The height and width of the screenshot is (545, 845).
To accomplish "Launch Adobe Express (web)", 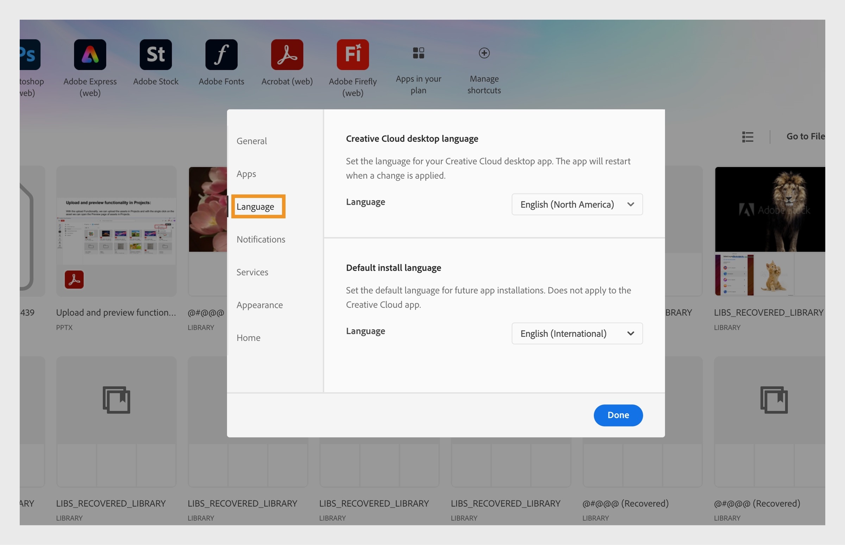I will click(x=90, y=54).
